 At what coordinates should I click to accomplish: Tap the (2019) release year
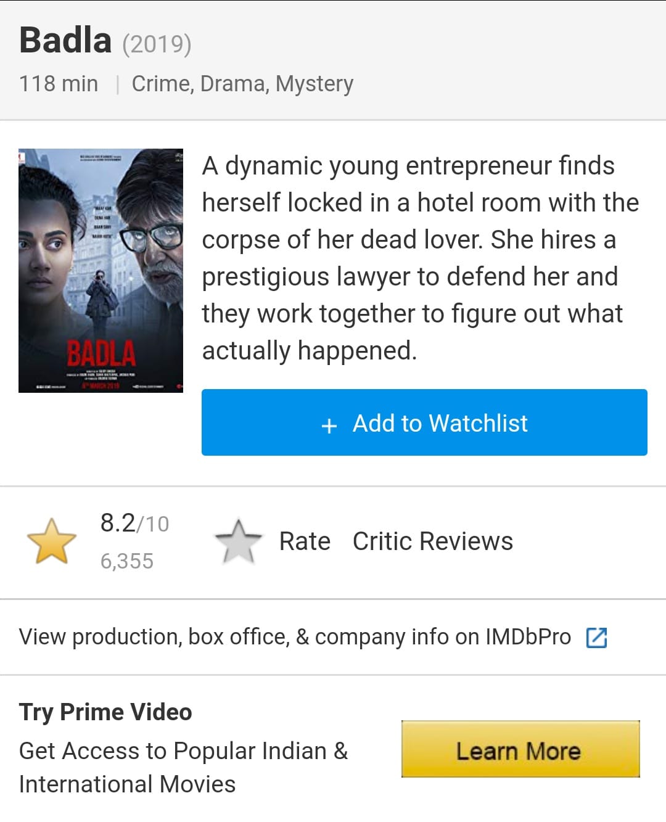[x=157, y=44]
